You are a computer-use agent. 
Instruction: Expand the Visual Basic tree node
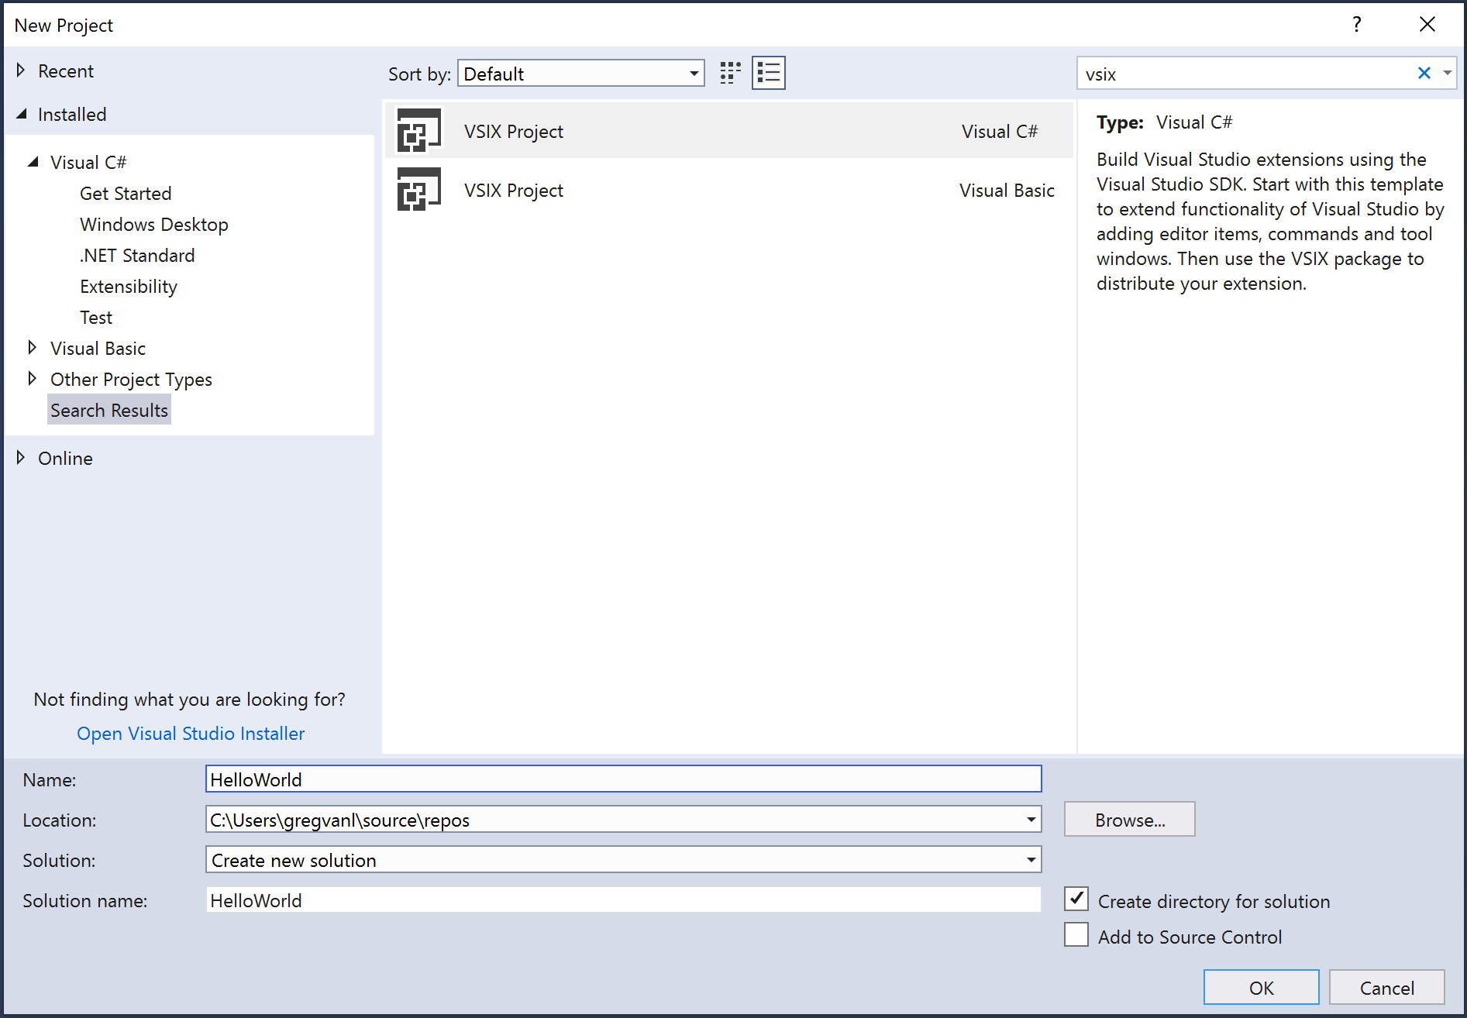tap(33, 348)
